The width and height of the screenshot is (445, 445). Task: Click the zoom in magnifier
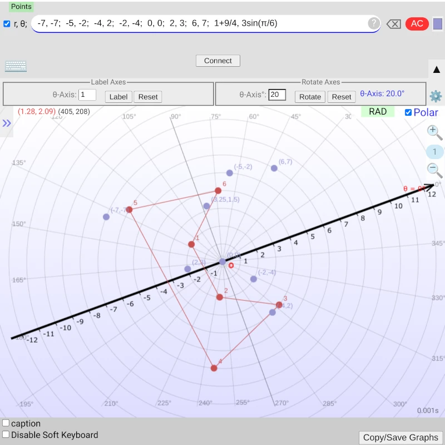click(434, 132)
